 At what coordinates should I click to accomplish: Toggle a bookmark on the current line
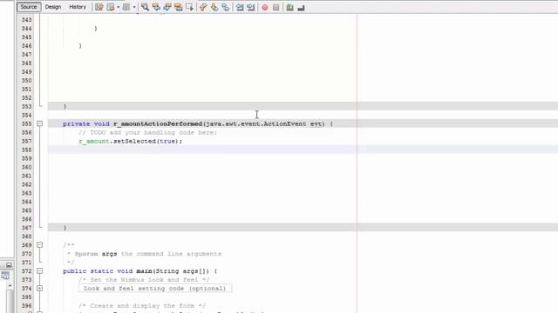tap(225, 7)
